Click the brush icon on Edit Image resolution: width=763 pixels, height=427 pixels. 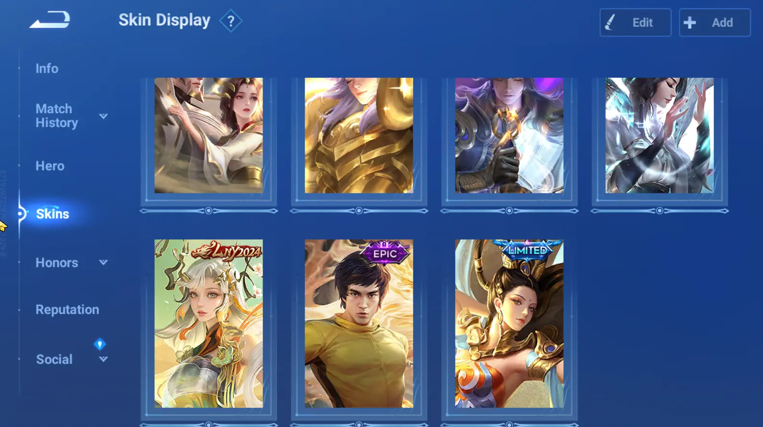[610, 23]
